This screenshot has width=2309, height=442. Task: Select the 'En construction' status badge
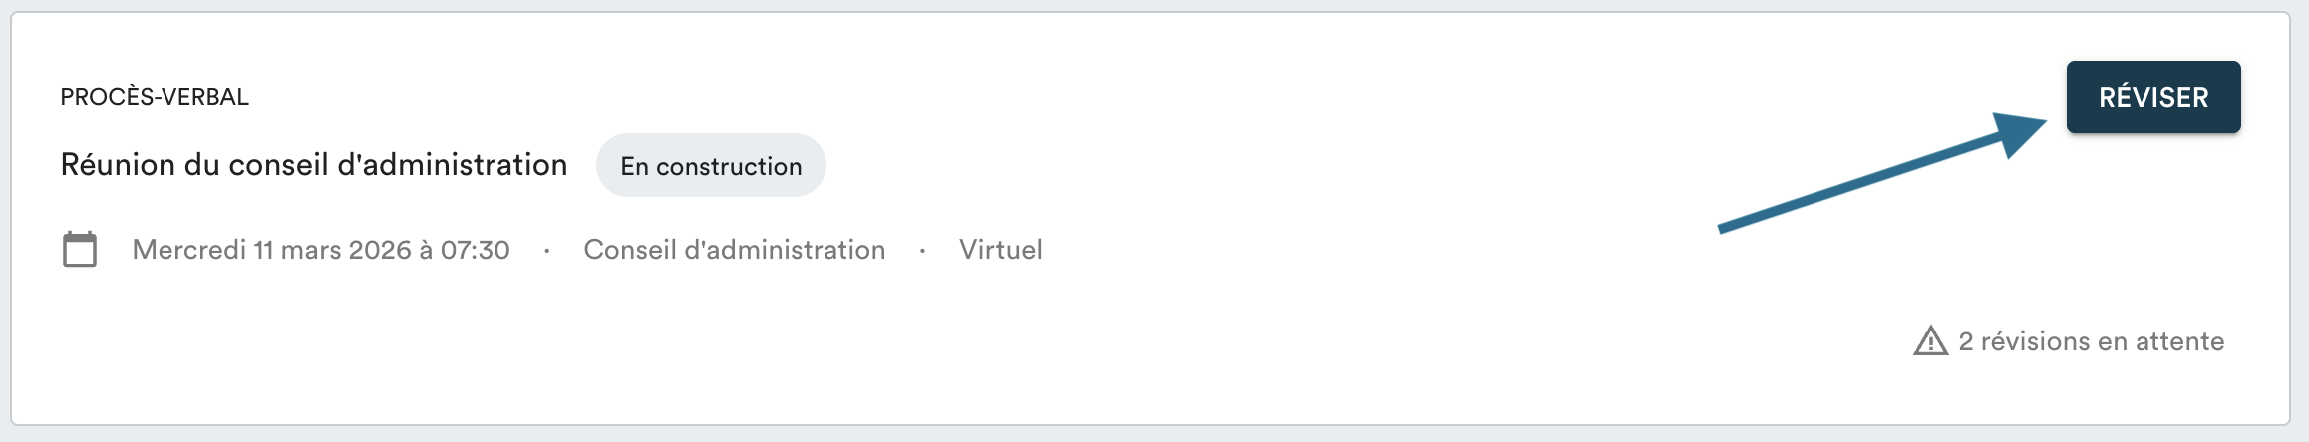(x=711, y=166)
